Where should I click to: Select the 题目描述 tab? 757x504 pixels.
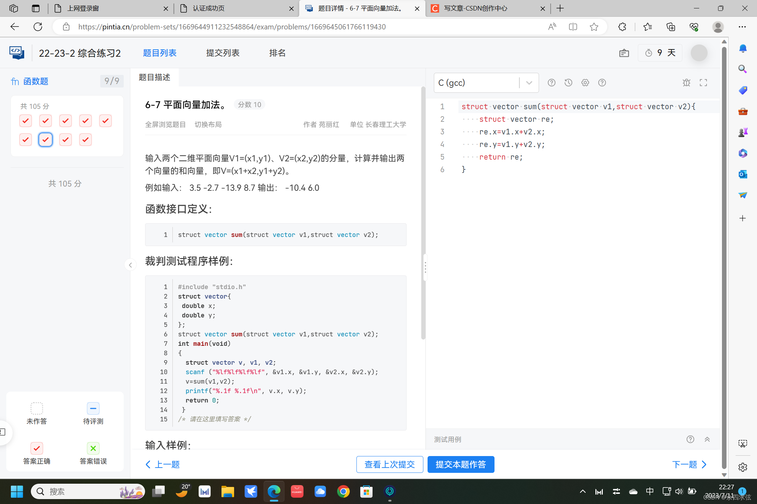coord(155,77)
